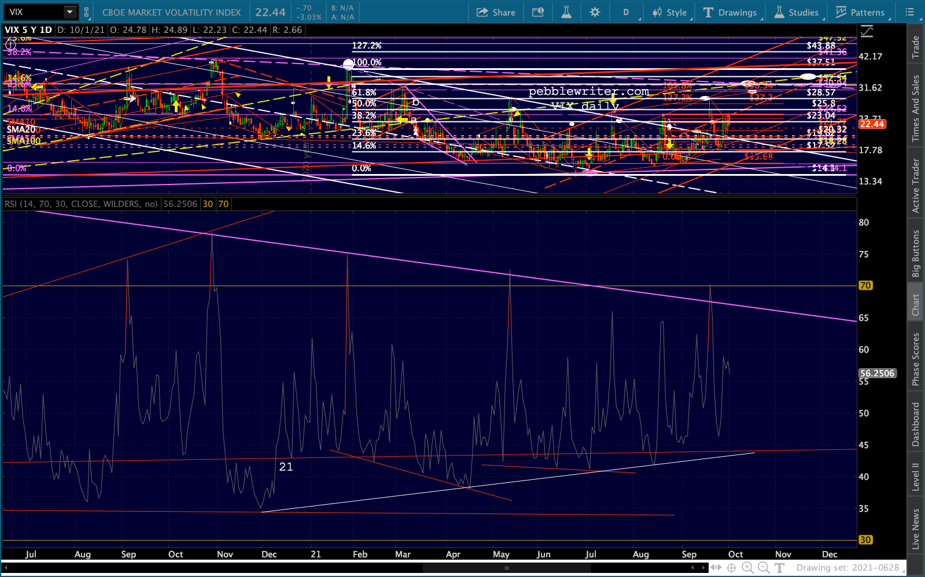Expand the Drawing set 2021-0628 selector
Screen dimensions: 925x577
tap(850, 568)
